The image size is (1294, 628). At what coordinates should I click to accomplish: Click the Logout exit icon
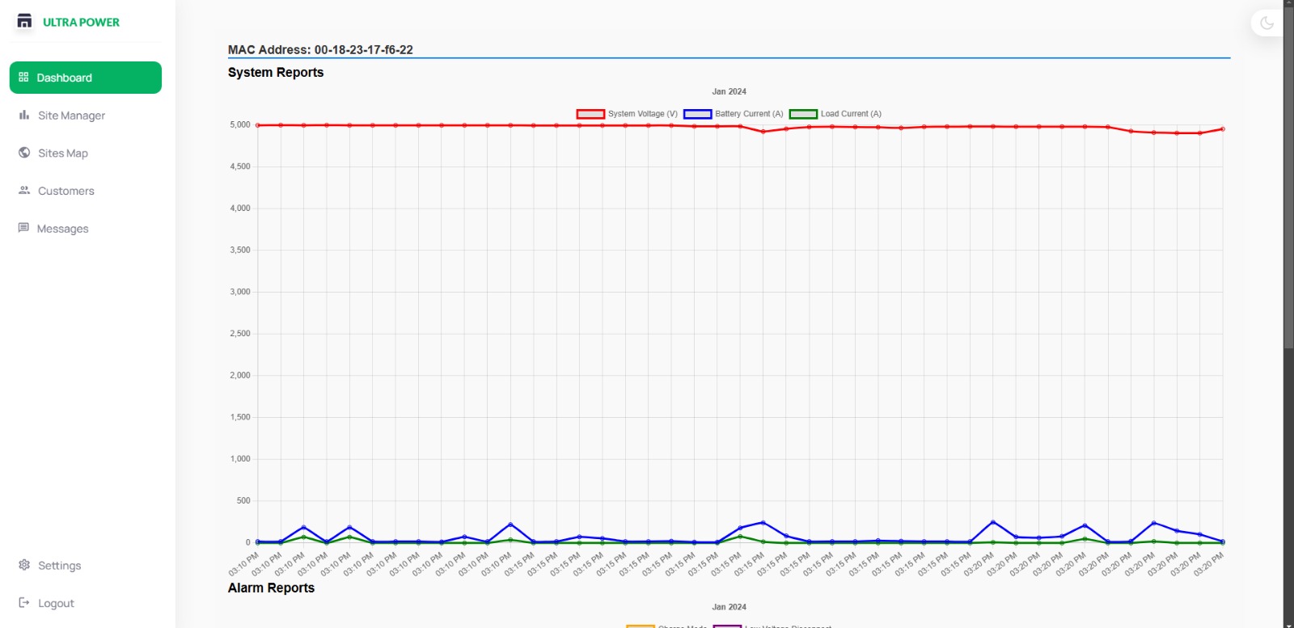(24, 603)
